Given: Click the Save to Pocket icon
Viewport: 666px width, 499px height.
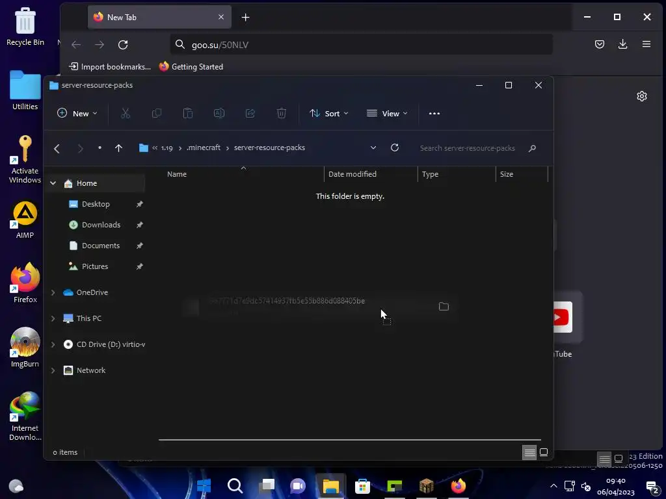Looking at the screenshot, I should pyautogui.click(x=599, y=44).
